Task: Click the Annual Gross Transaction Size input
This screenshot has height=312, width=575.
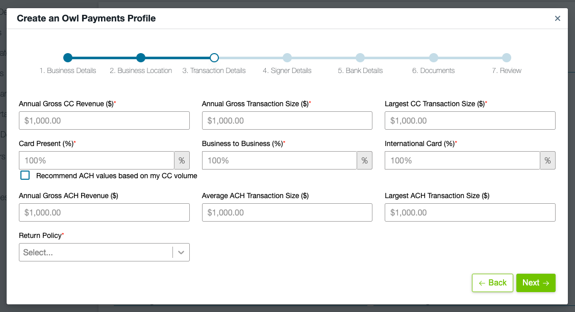Action: (x=287, y=121)
